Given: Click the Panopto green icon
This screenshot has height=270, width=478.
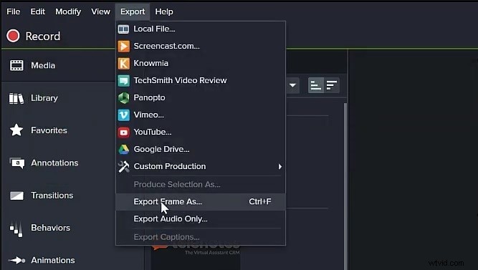Looking at the screenshot, I should 124,98.
